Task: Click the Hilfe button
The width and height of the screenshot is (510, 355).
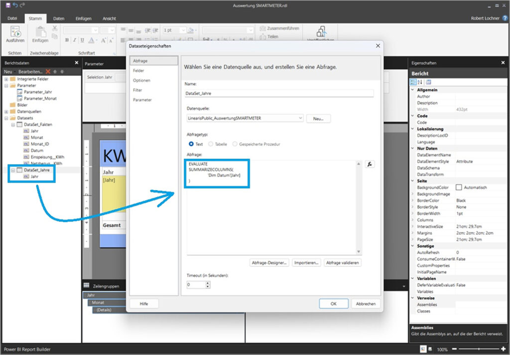Action: coord(144,304)
